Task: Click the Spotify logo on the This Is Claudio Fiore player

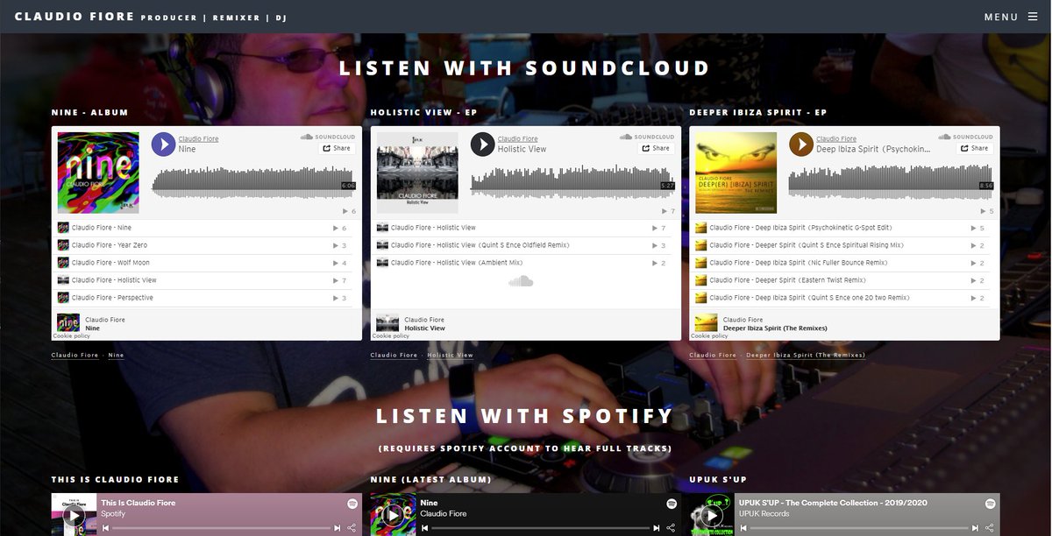Action: tap(351, 503)
